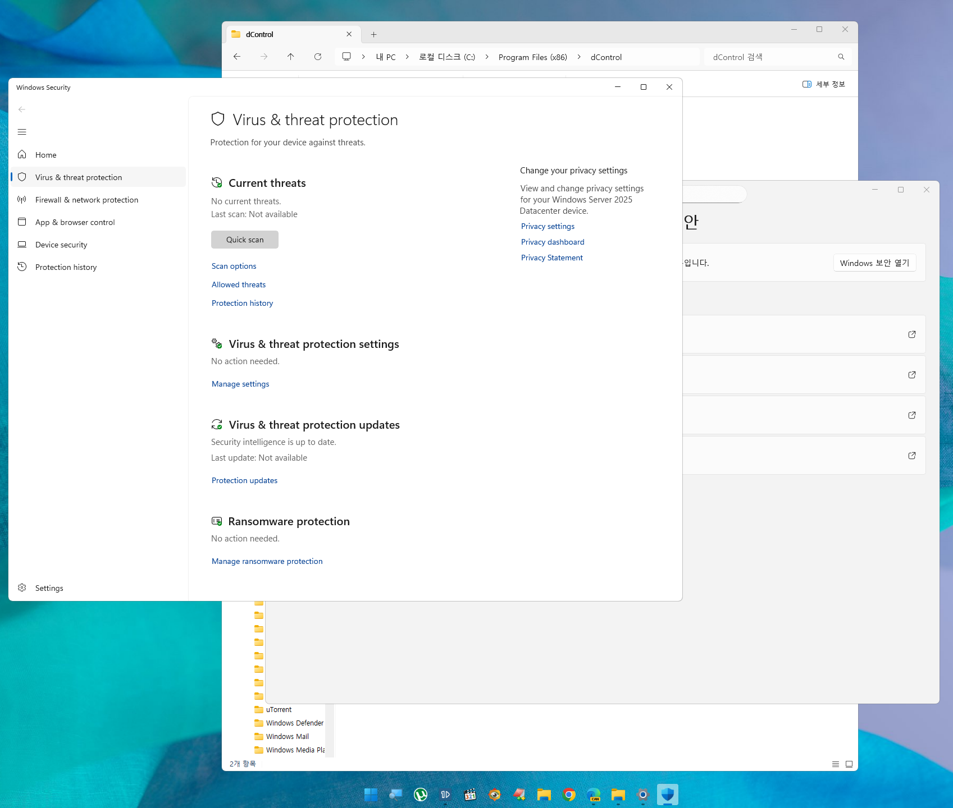Open Privacy dashboard link
Viewport: 953px width, 808px height.
(x=553, y=242)
